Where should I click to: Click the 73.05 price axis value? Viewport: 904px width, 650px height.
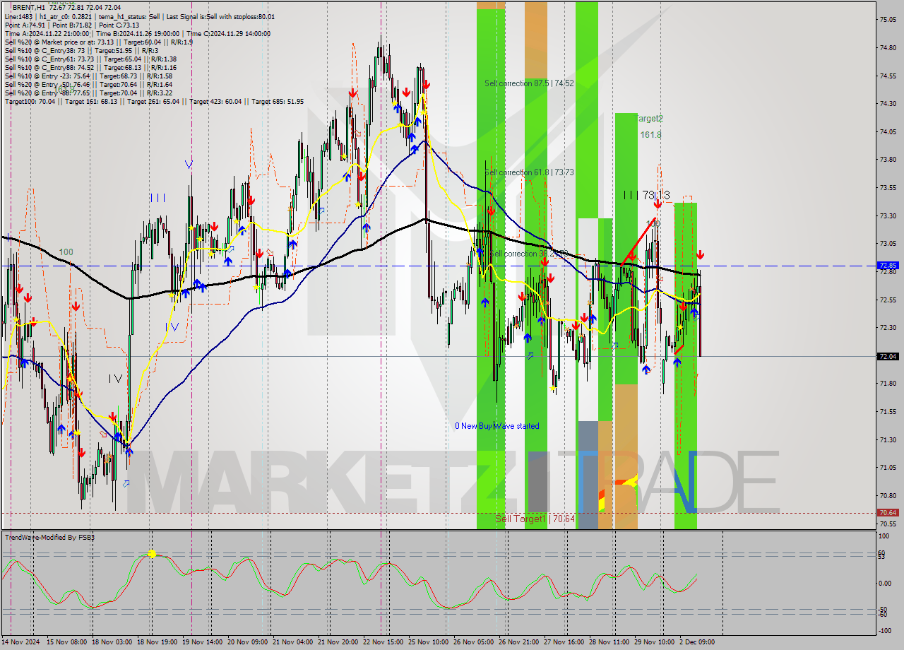pos(888,244)
